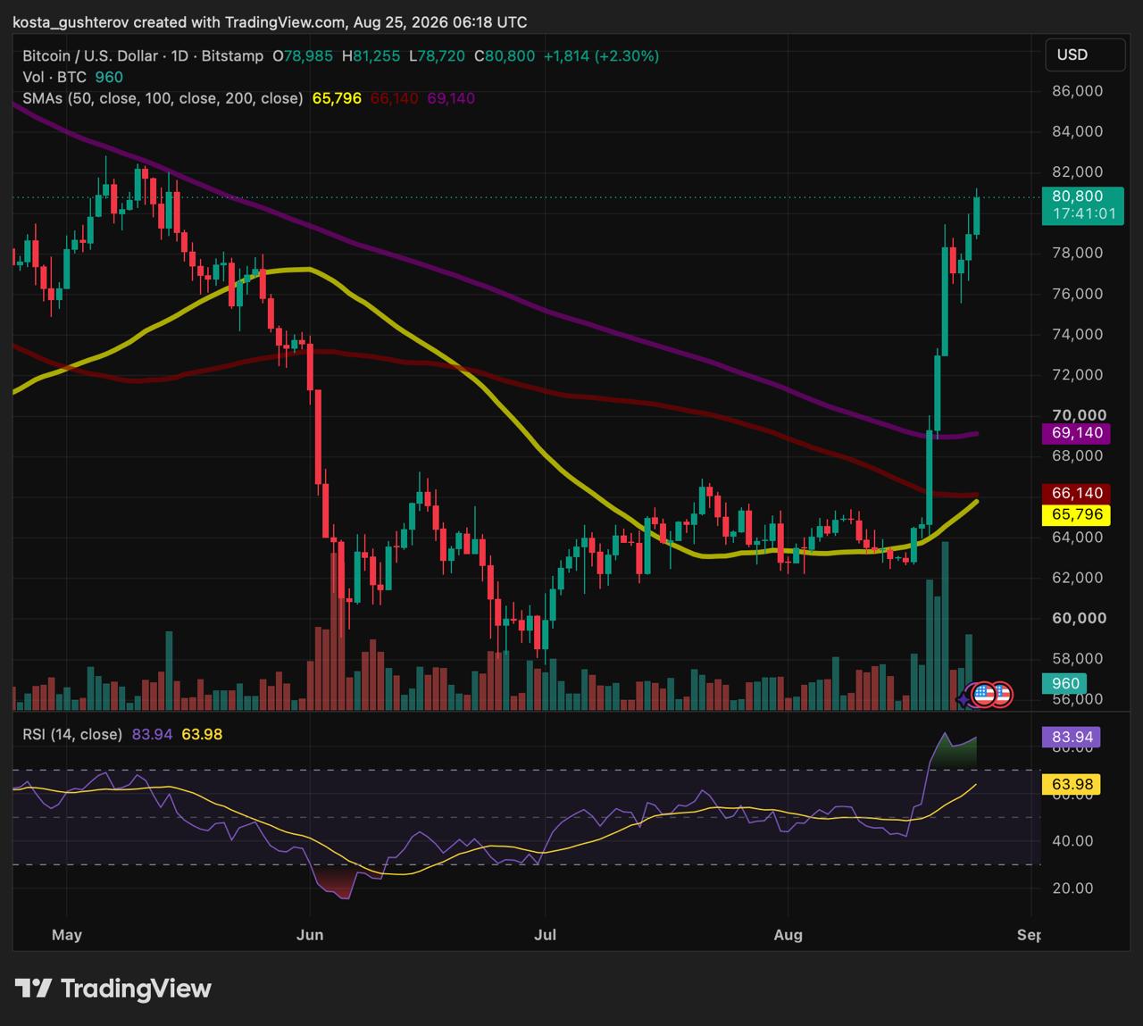Click the high value H81,255
1143x1026 pixels.
click(371, 55)
